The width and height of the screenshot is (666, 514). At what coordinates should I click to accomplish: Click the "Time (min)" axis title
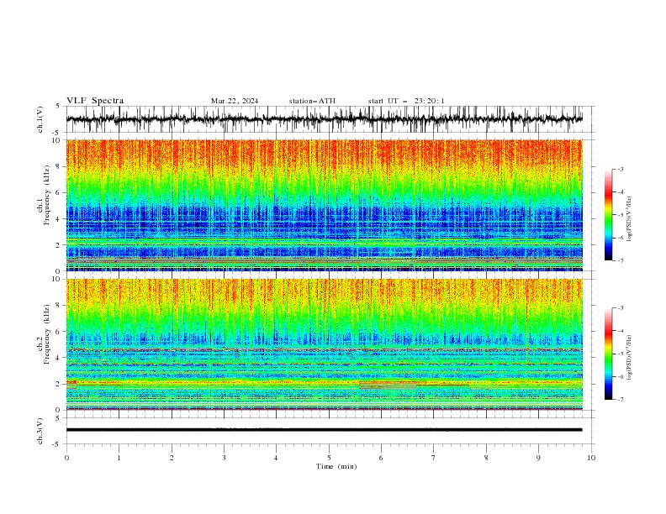pos(336,466)
